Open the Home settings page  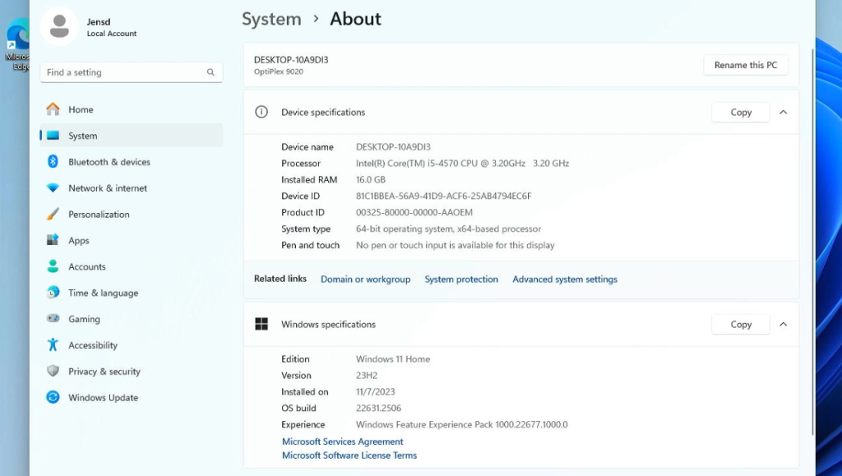click(x=132, y=109)
